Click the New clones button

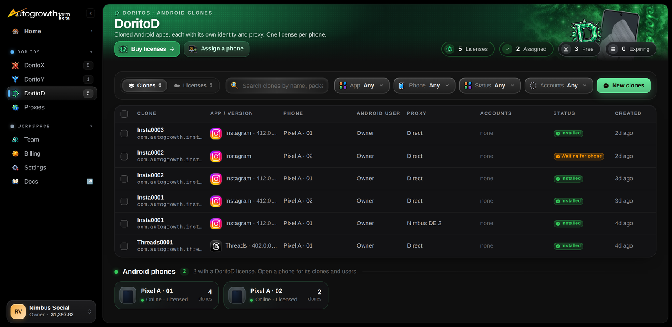[624, 85]
